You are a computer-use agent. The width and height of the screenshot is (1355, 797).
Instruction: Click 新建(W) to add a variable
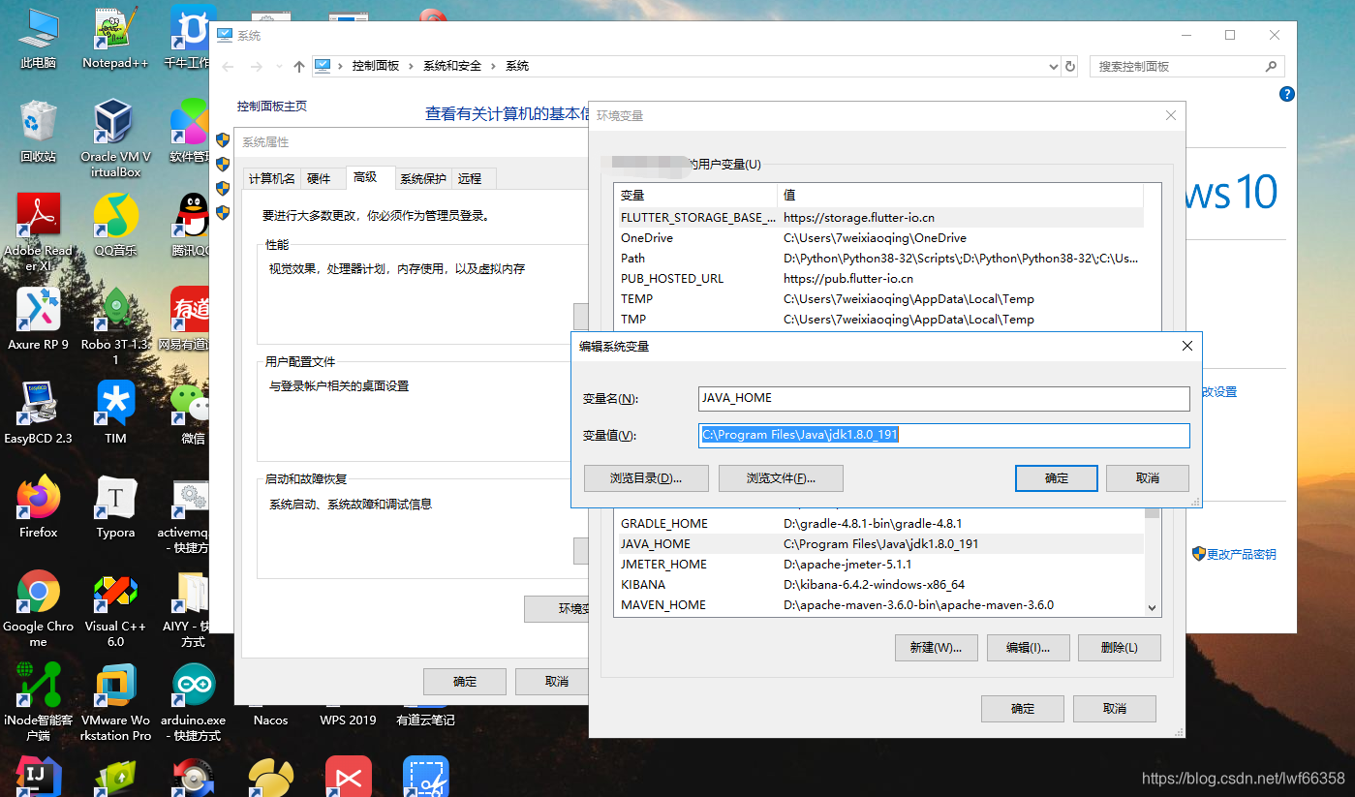click(936, 647)
